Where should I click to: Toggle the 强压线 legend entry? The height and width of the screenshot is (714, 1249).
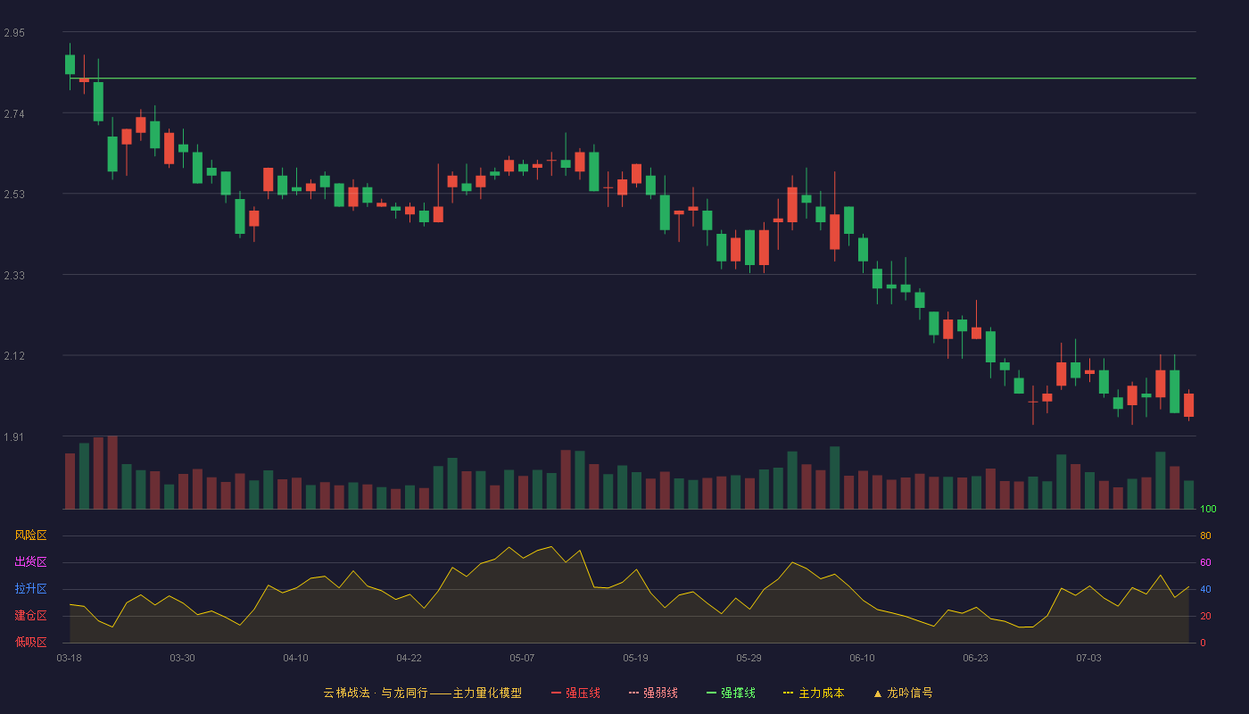[575, 693]
